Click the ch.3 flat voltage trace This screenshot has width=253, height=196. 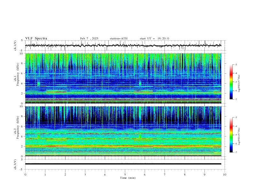[123, 164]
